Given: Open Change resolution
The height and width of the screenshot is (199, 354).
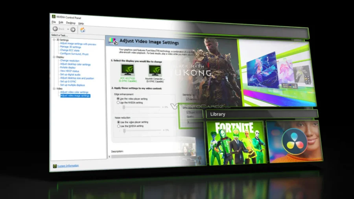Looking at the screenshot, I should [x=70, y=61].
